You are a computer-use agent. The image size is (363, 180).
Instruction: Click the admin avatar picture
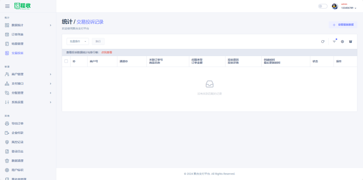tap(335, 6)
